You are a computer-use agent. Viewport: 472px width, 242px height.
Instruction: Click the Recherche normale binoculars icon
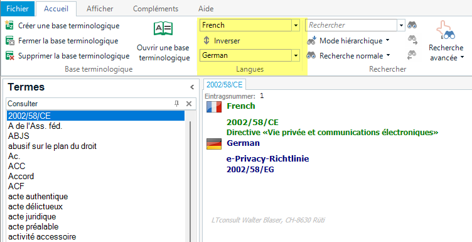pos(311,55)
